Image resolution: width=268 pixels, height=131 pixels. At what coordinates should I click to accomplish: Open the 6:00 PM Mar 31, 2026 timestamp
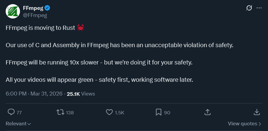(x=34, y=94)
